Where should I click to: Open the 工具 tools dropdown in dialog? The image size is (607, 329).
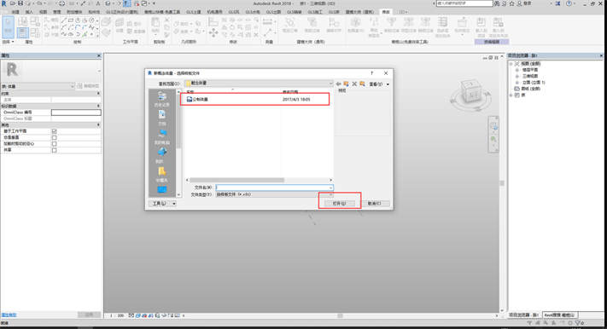(x=162, y=204)
